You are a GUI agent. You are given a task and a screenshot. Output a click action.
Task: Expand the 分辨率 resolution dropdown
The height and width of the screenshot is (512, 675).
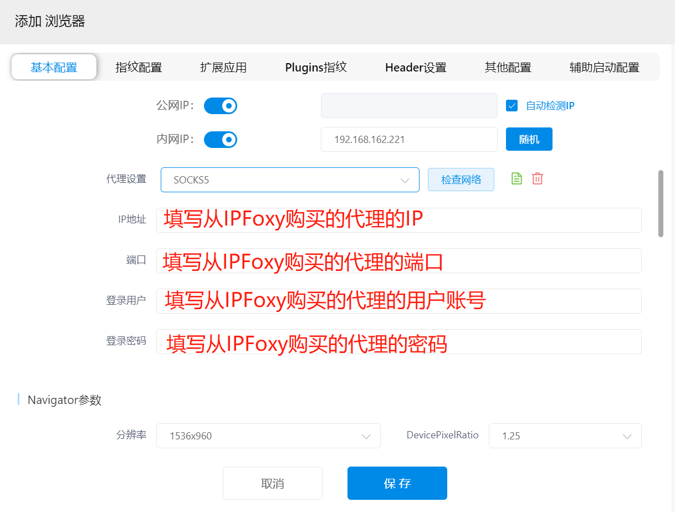point(268,436)
